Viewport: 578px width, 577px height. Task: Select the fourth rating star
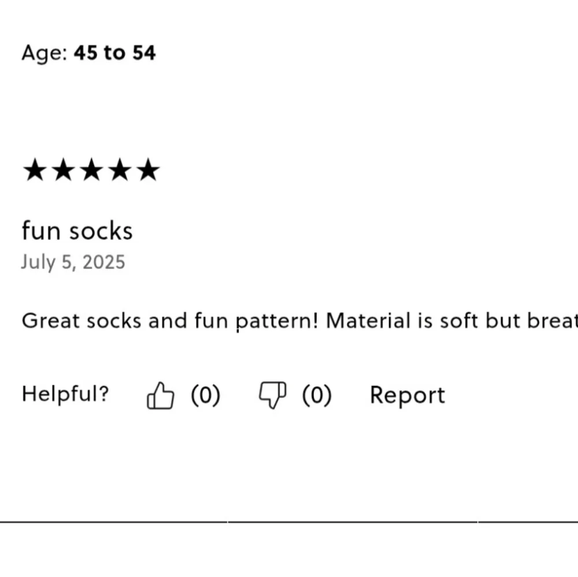coord(120,170)
